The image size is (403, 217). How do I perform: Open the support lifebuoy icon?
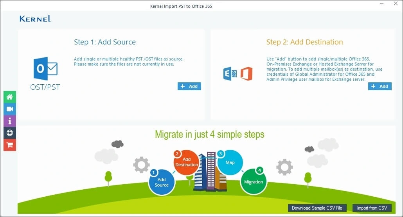pyautogui.click(x=10, y=133)
